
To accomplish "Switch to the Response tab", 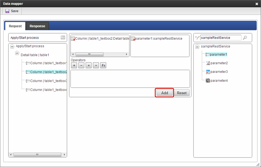I will tap(37, 26).
